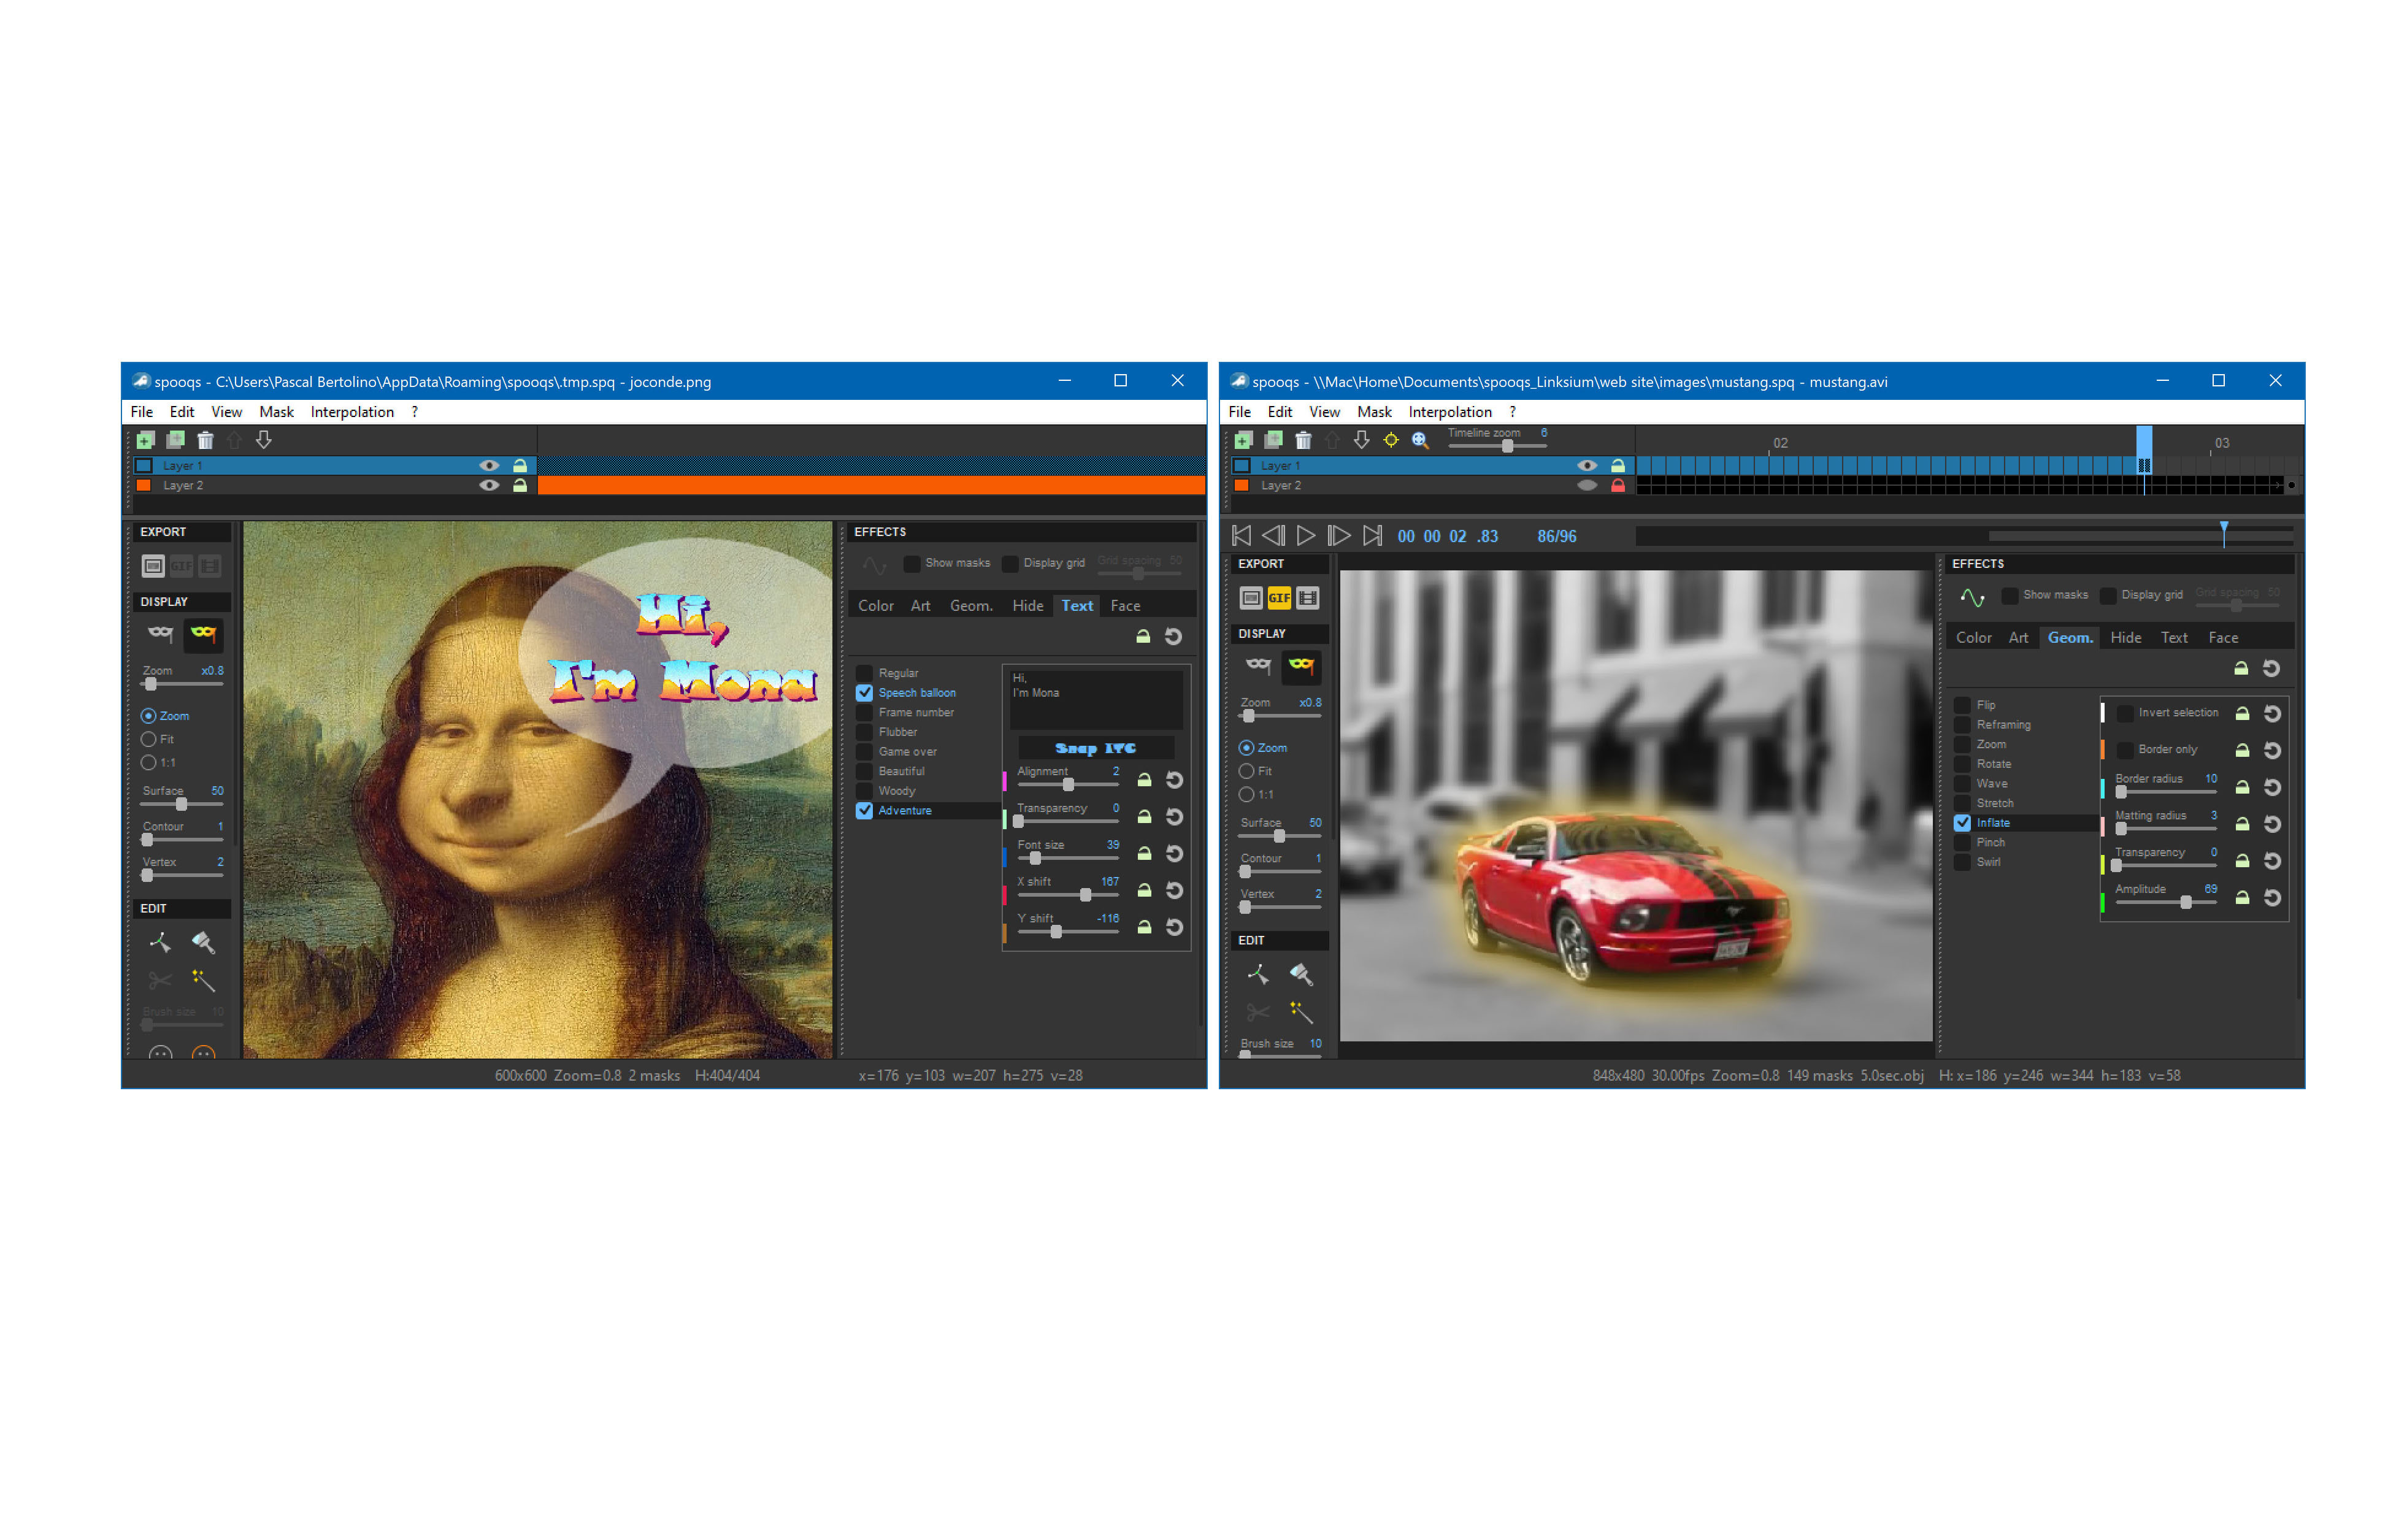Adjust the Timeline zoom slider

[x=1507, y=446]
